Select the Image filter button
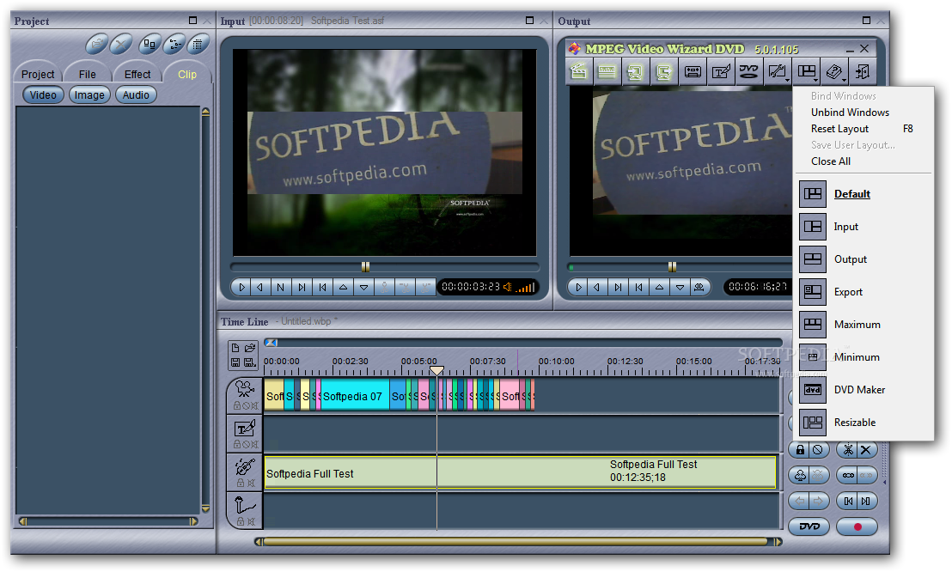 (x=89, y=94)
